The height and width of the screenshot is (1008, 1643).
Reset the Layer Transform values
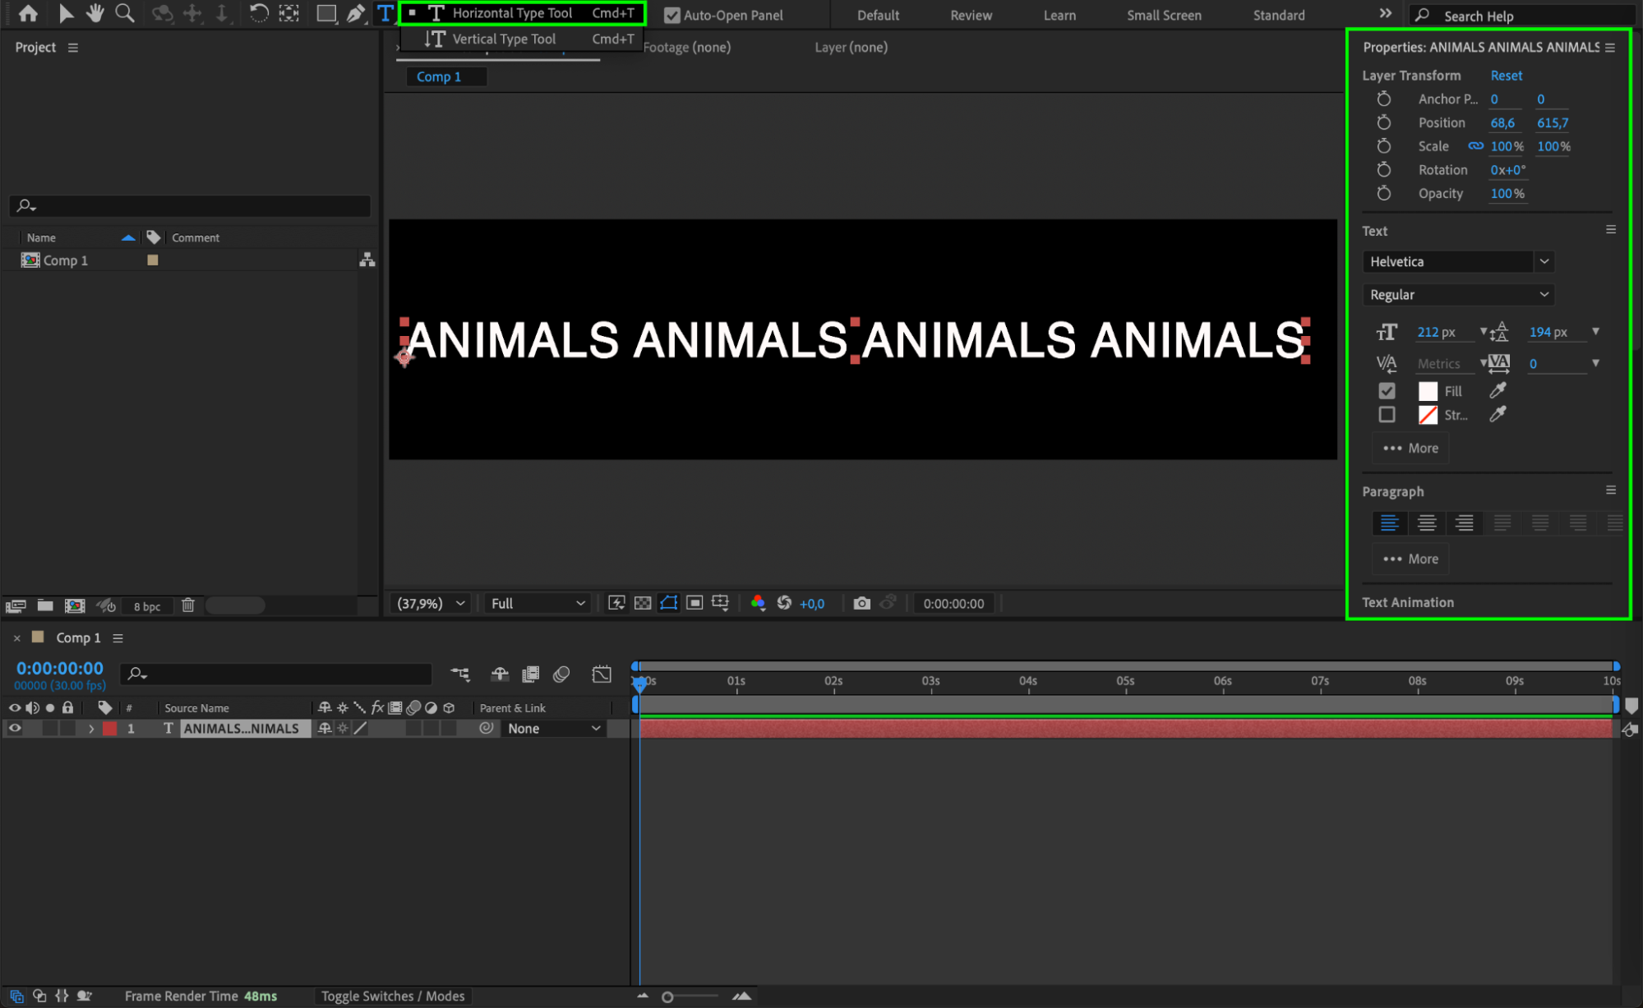(x=1506, y=75)
